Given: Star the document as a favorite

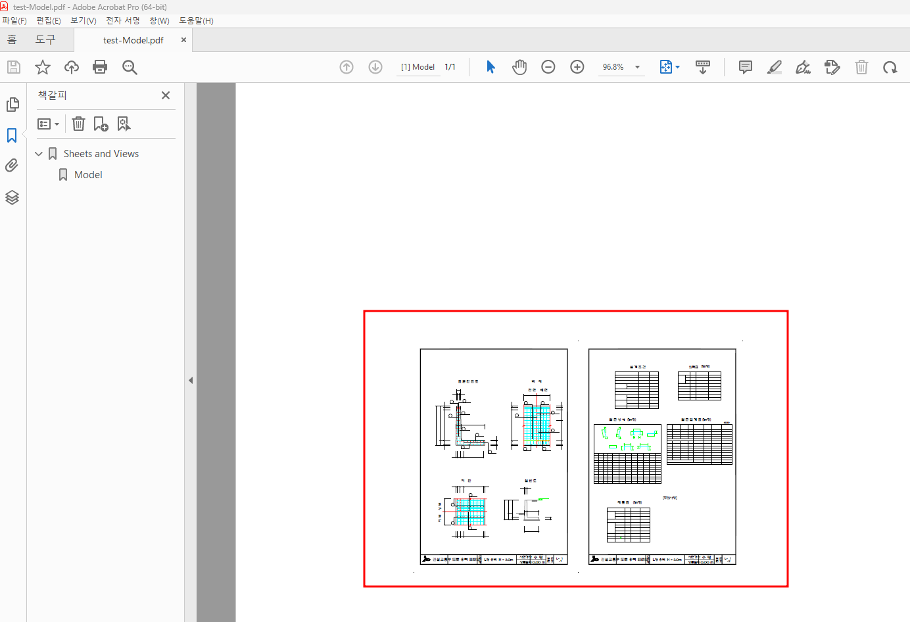Looking at the screenshot, I should pyautogui.click(x=42, y=66).
